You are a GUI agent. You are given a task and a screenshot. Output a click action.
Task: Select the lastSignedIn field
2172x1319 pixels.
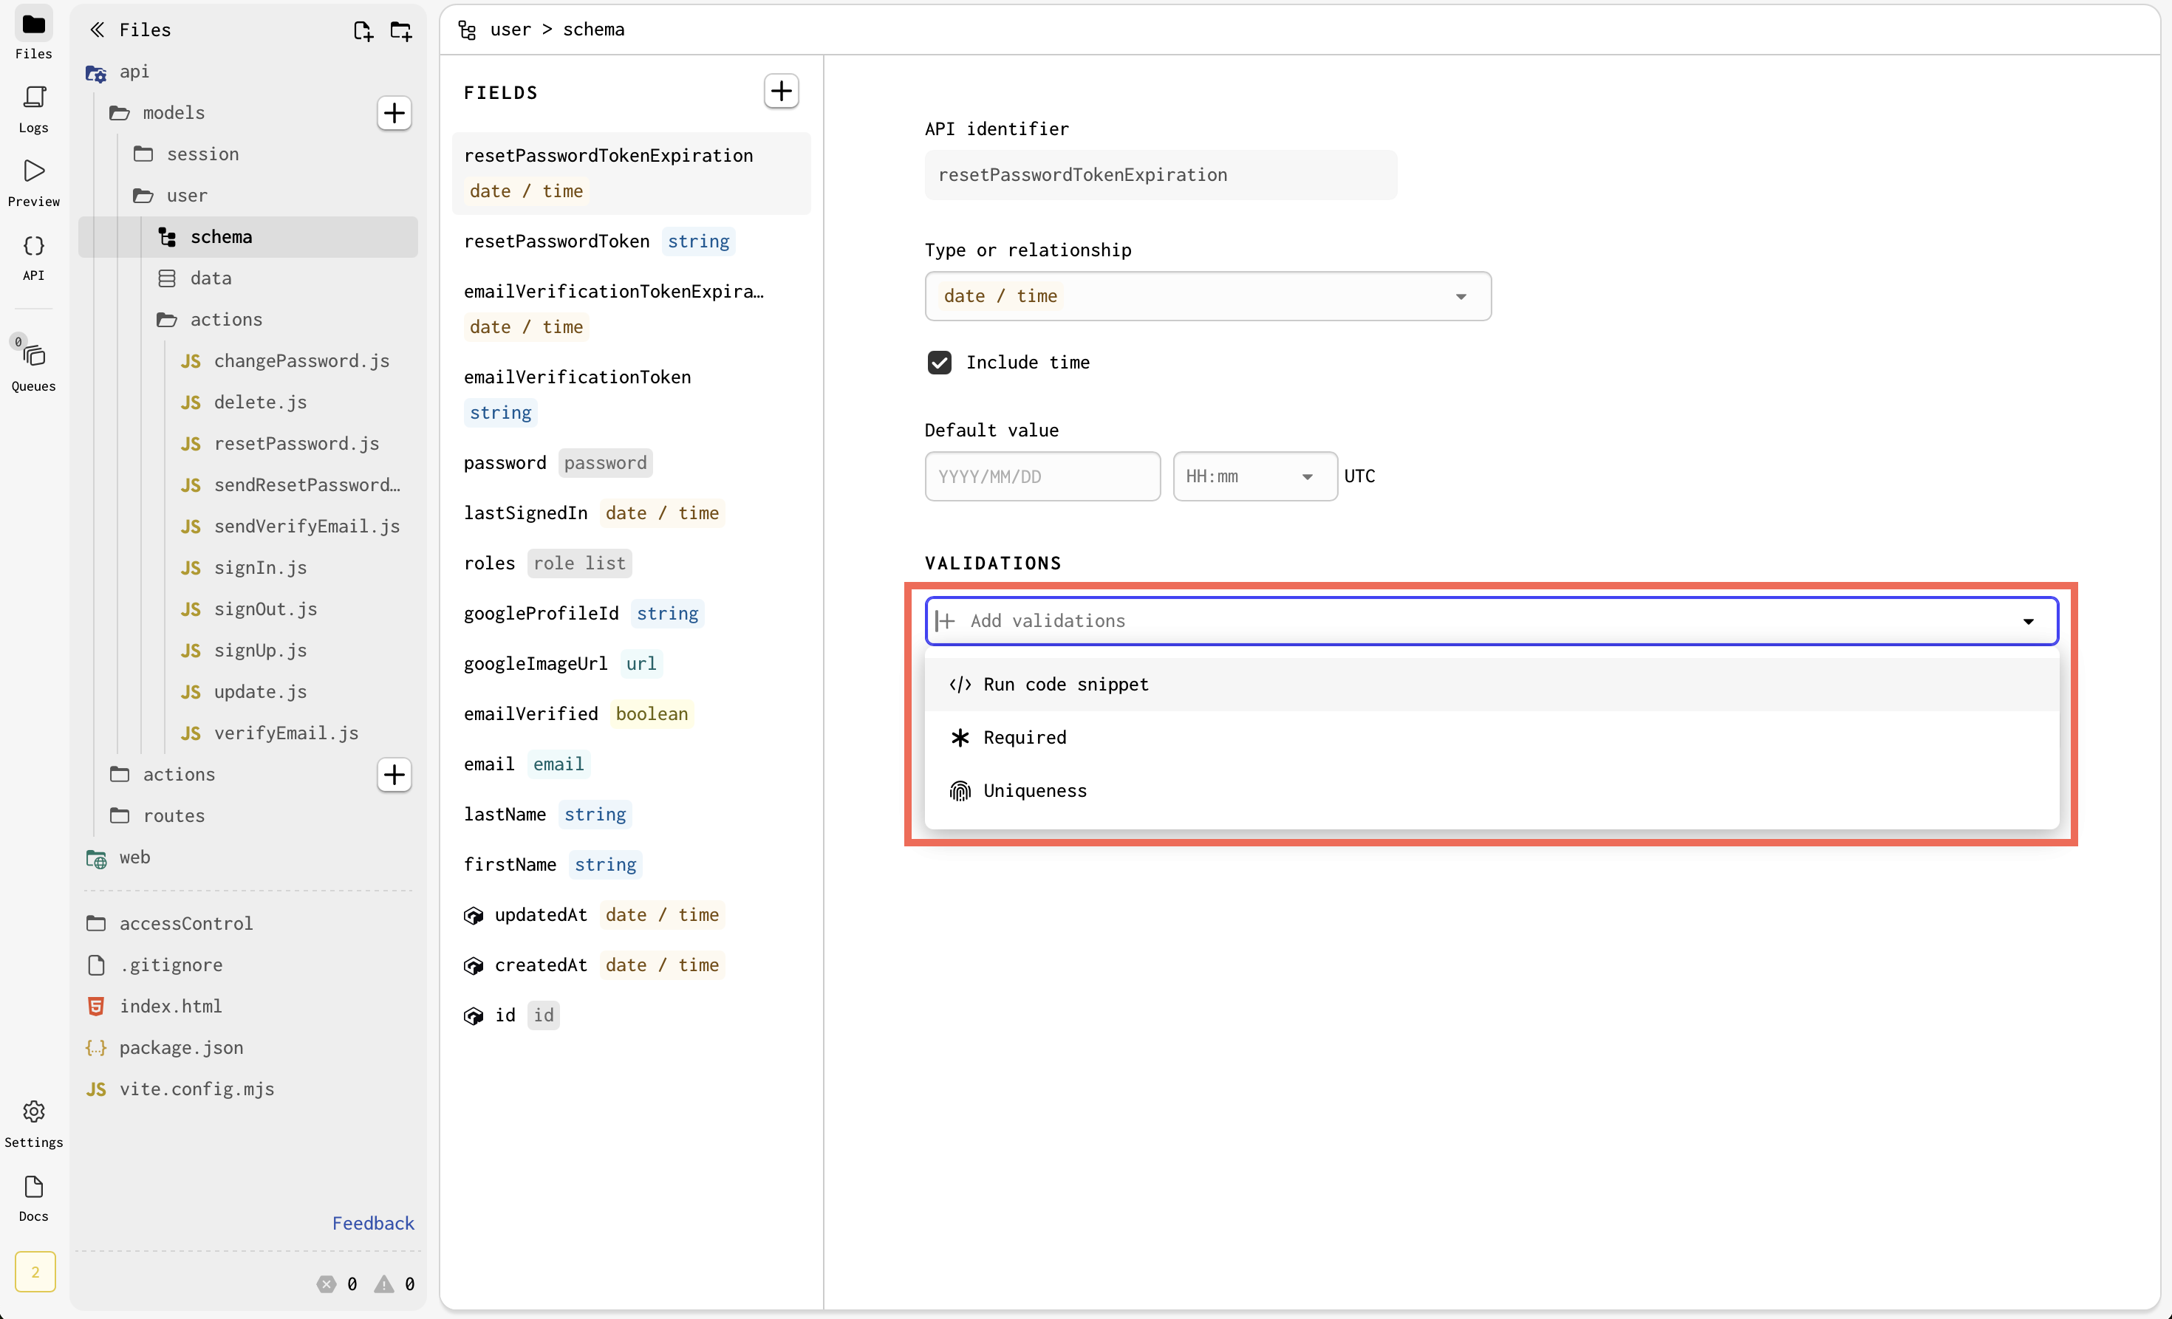coord(631,514)
